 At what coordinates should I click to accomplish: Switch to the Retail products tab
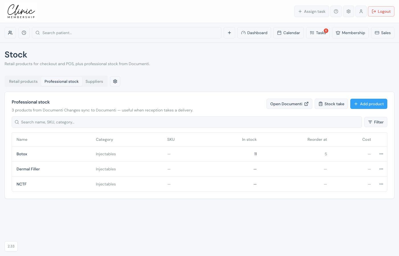pyautogui.click(x=23, y=81)
